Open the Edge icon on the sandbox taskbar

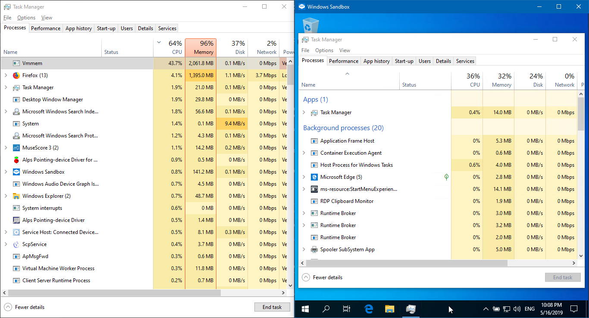tap(369, 309)
